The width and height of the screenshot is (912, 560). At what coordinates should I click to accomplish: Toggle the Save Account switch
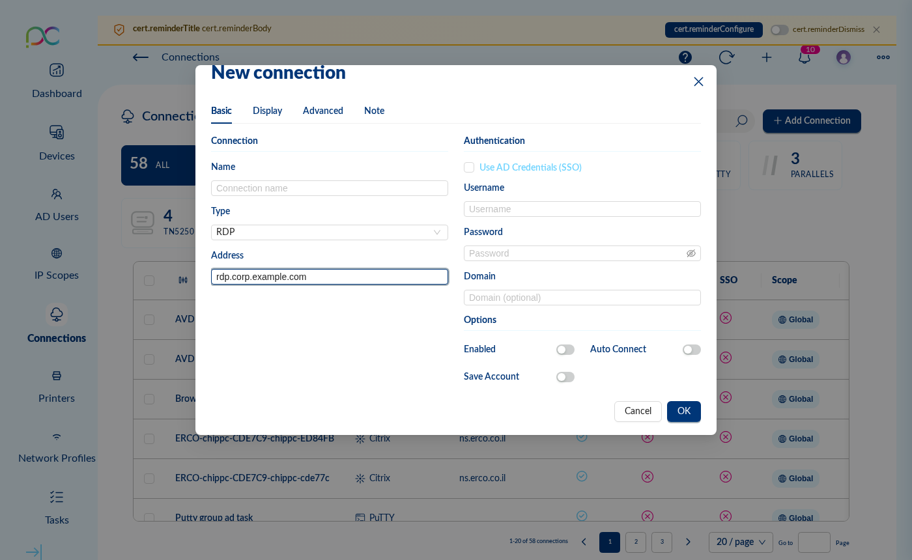click(x=565, y=377)
